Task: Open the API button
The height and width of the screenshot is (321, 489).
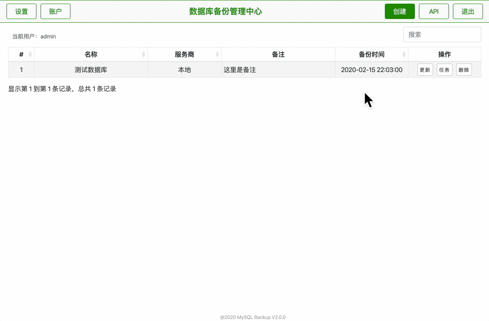Action: pyautogui.click(x=434, y=11)
